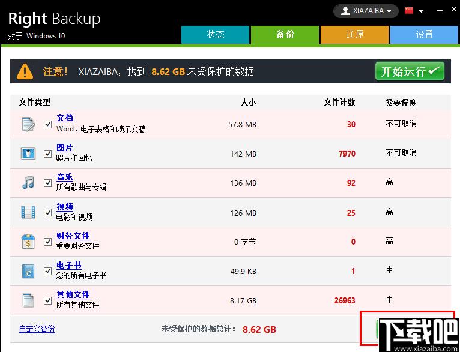Click the file count 92

[x=351, y=183]
